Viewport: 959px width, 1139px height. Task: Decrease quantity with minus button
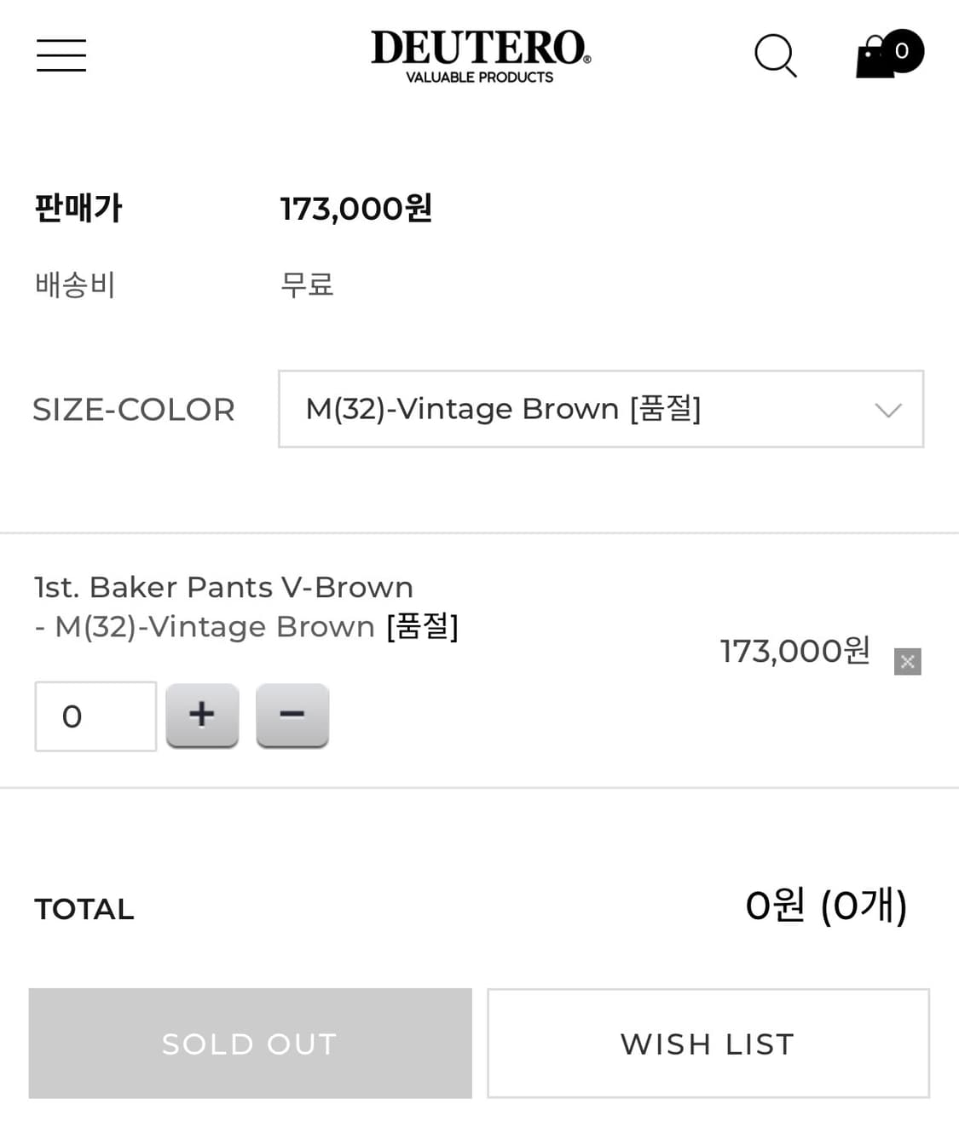(x=292, y=715)
